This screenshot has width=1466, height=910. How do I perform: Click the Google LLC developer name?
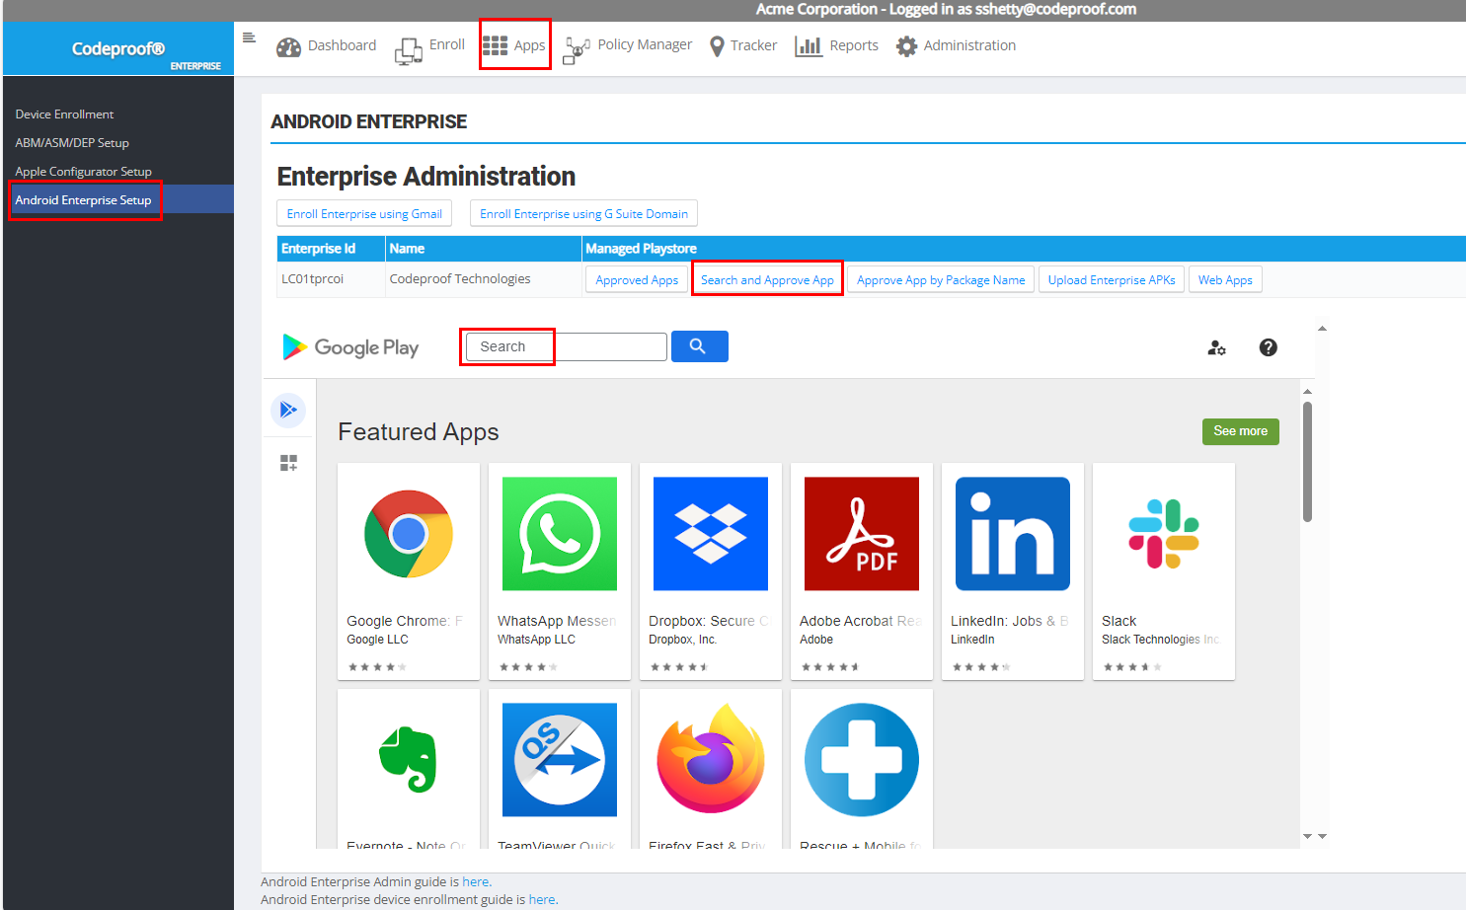tap(377, 640)
